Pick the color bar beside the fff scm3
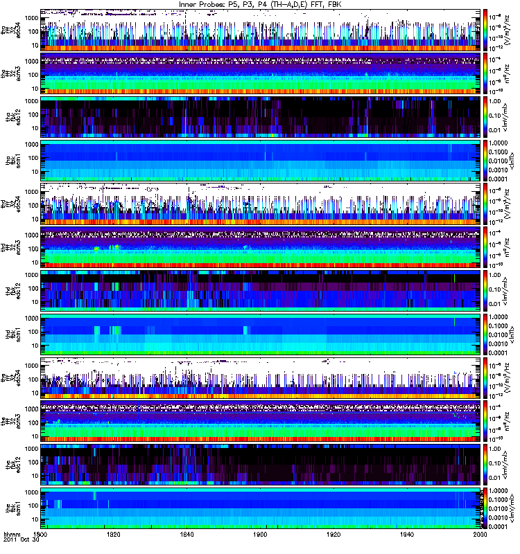 pos(485,421)
